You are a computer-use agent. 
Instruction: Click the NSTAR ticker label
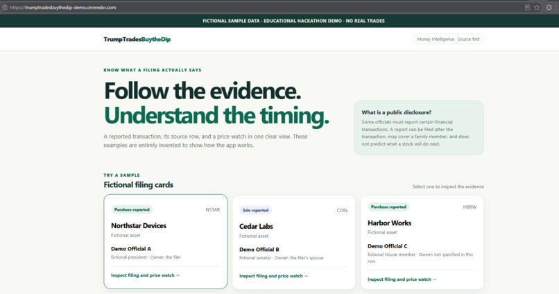click(x=212, y=209)
